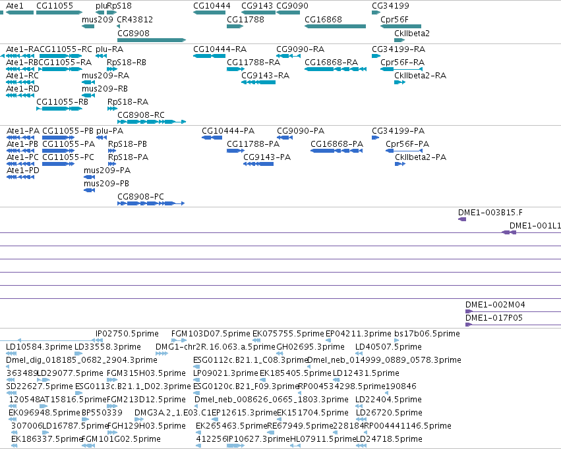Click transcript CG11055-RB
Screen dimensions: 561x449
pos(59,109)
